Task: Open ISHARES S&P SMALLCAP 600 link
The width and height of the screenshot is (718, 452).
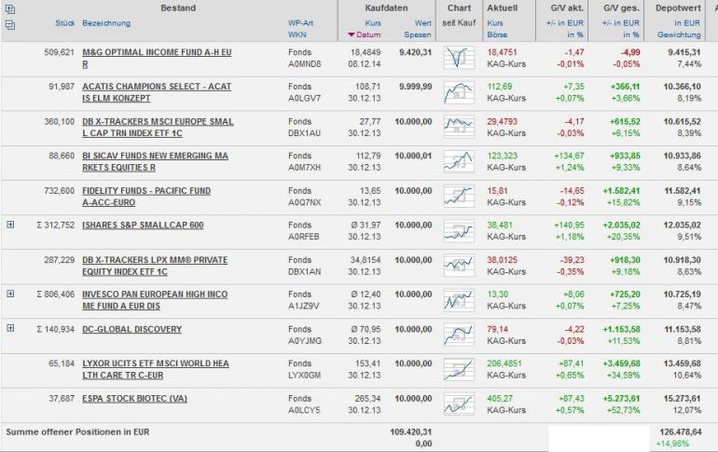Action: (x=143, y=226)
